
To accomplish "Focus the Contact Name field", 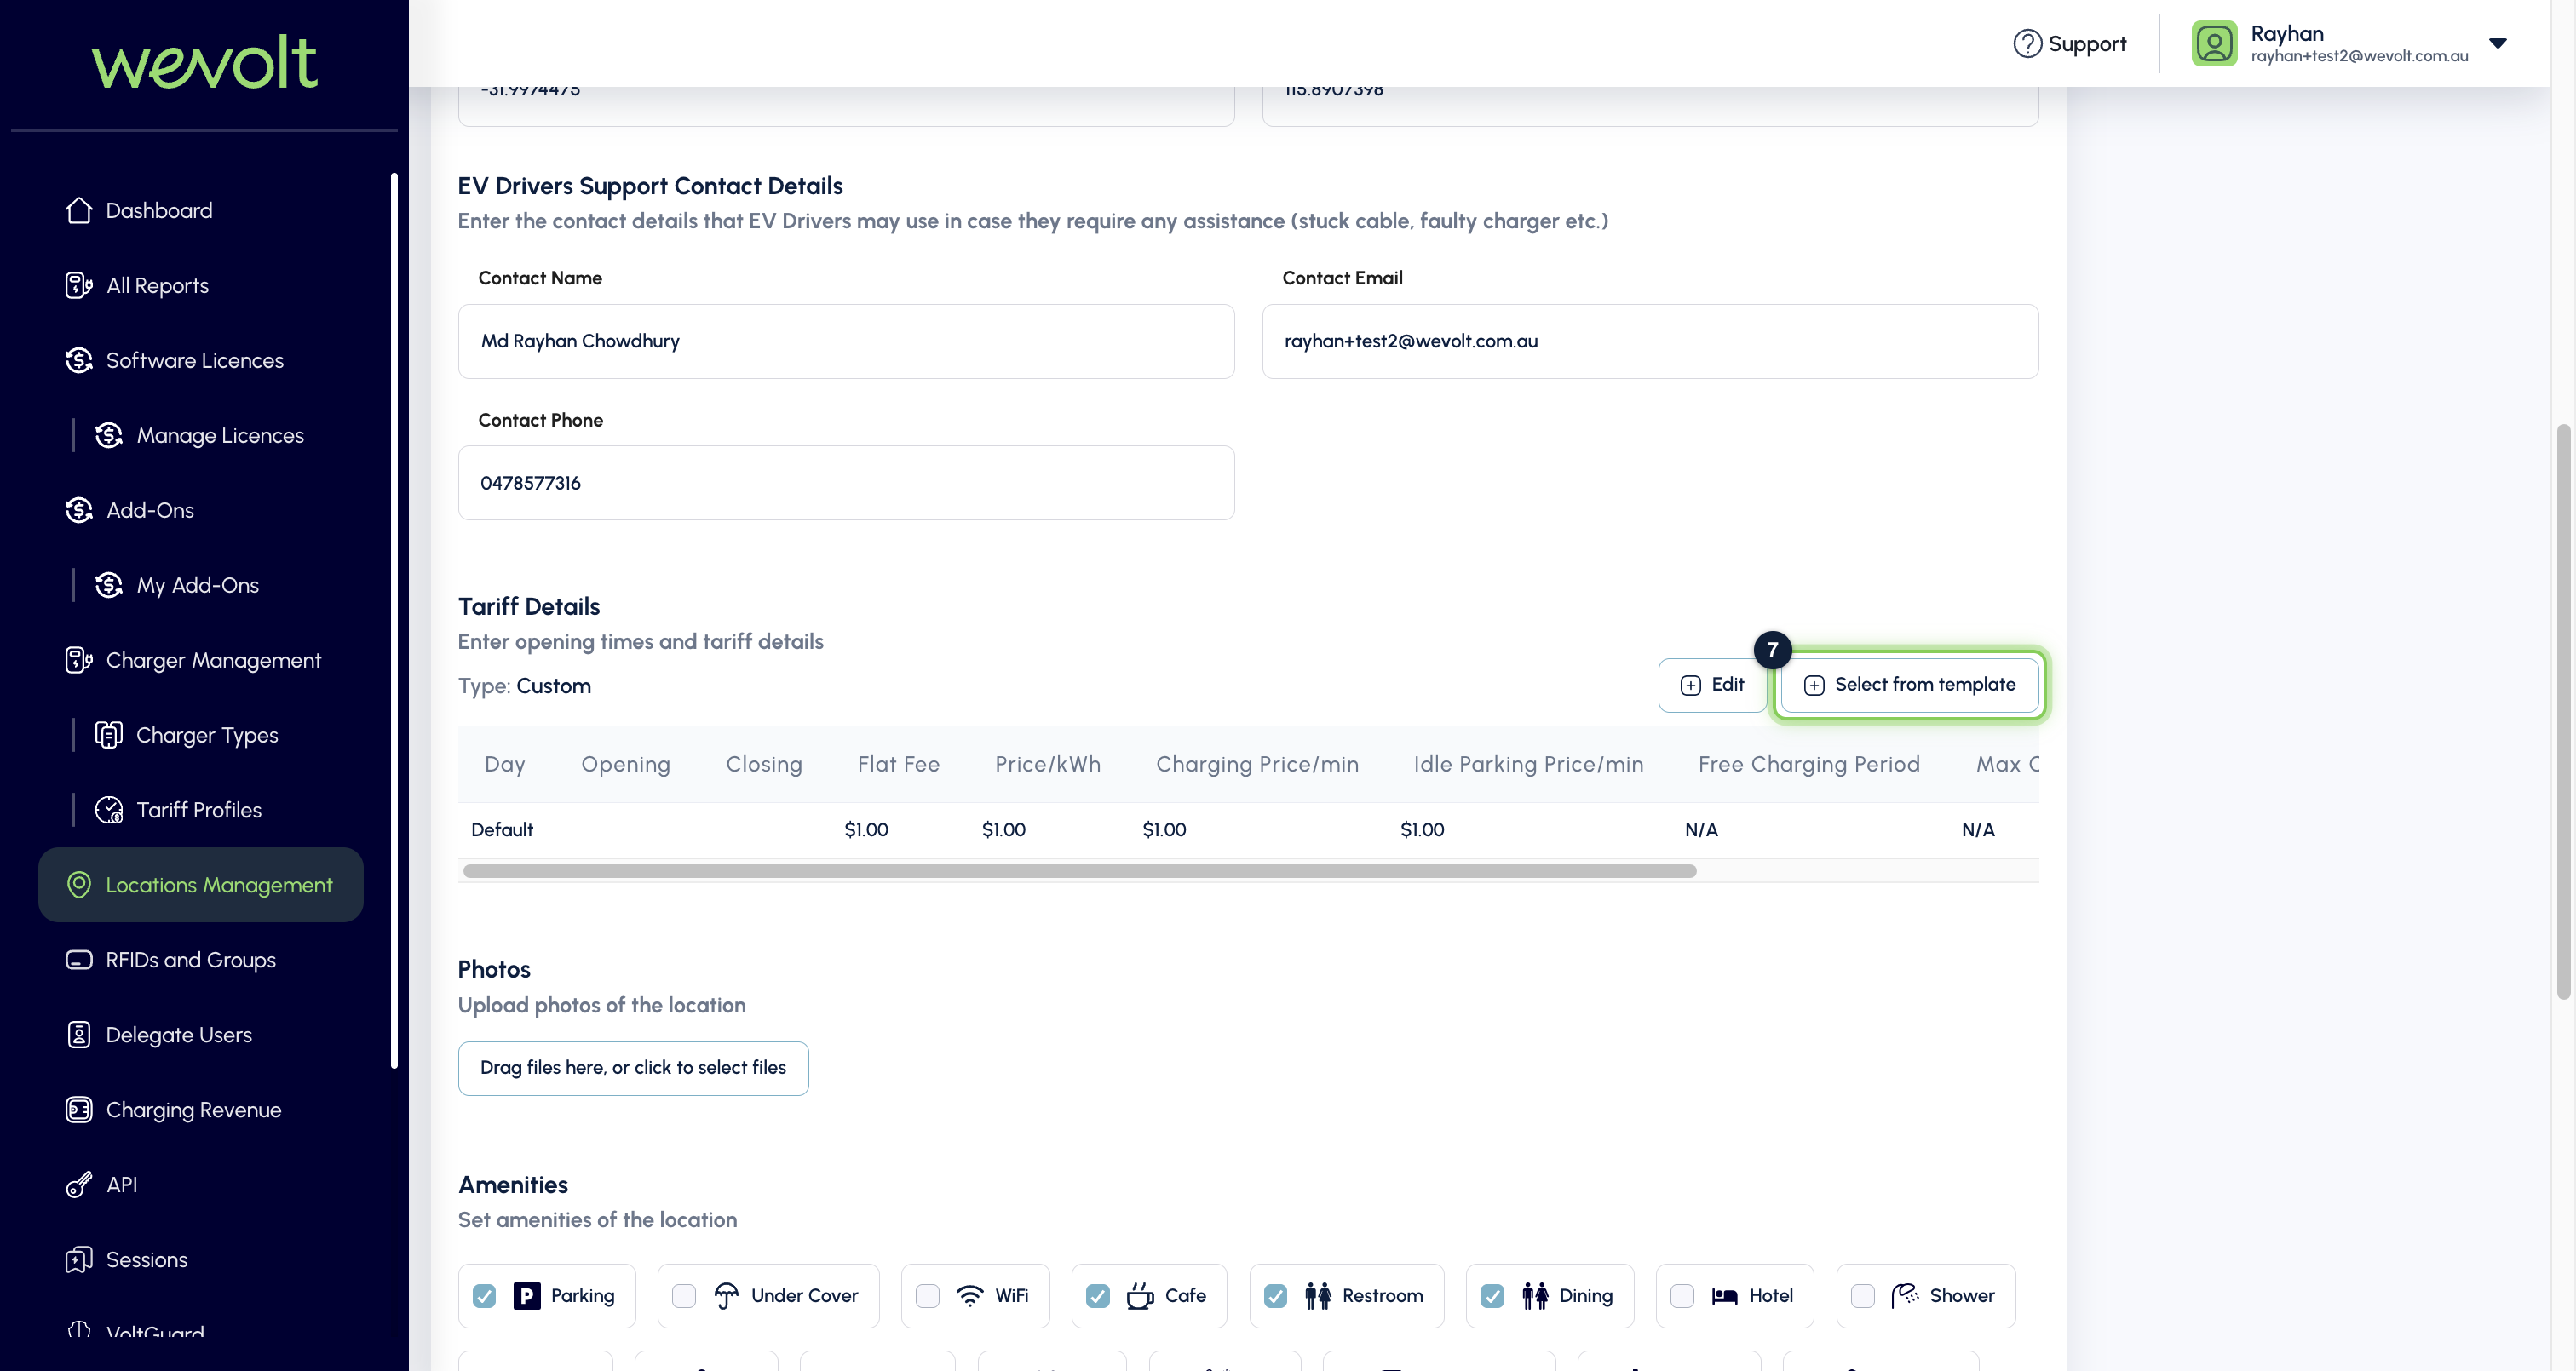I will pos(846,341).
